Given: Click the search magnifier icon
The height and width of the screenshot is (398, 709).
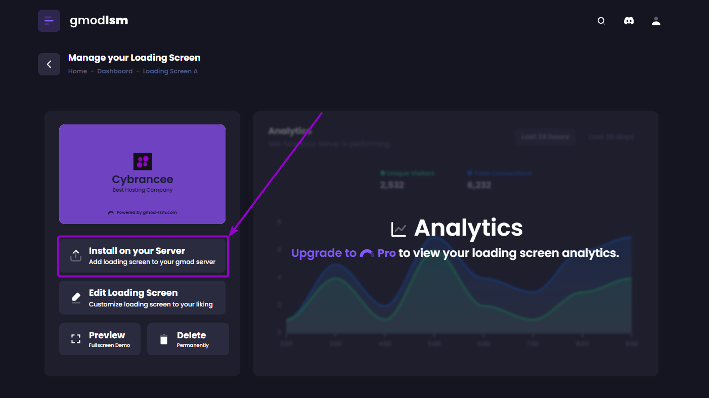Looking at the screenshot, I should click(x=601, y=21).
